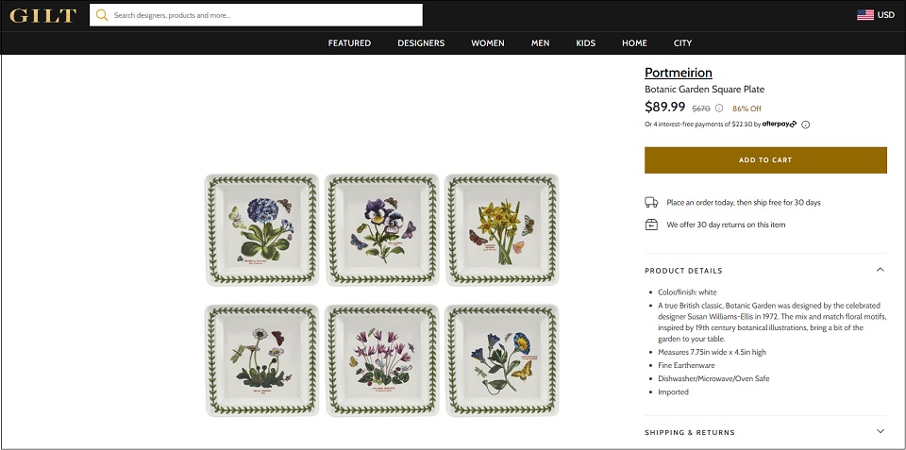Add the plate set to cart
Image resolution: width=906 pixels, height=450 pixels.
(x=765, y=160)
